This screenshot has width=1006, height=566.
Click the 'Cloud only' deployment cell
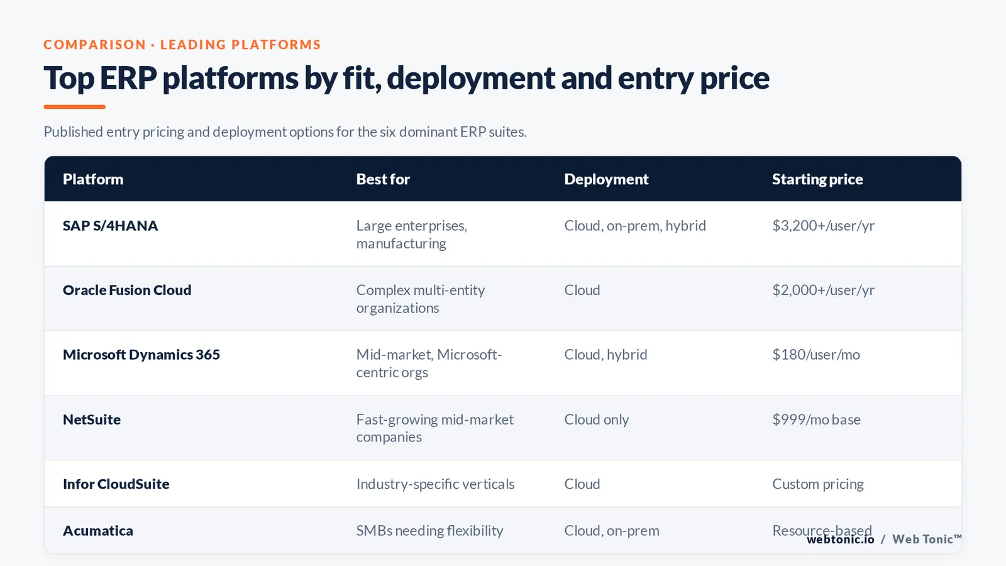(597, 419)
